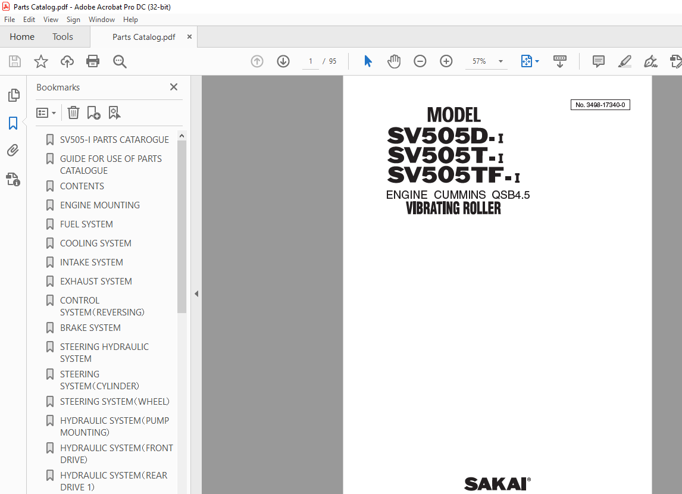Select the Highlight text pen tool
682x494 pixels.
click(x=625, y=61)
